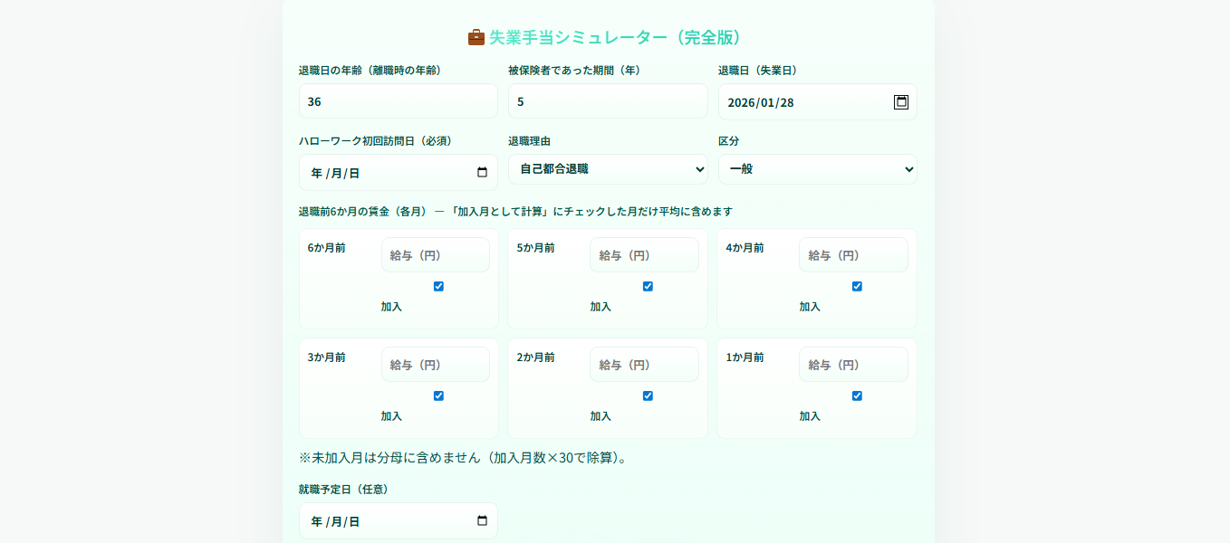The height and width of the screenshot is (543, 1230).
Task: Select the 給与 field for 4か月前
Action: coord(853,254)
